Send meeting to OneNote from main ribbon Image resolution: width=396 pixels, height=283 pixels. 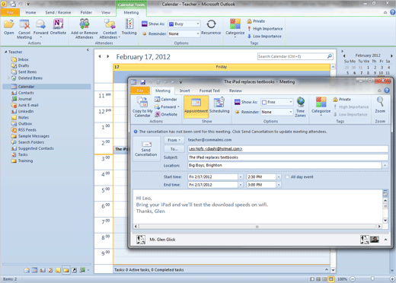[58, 27]
